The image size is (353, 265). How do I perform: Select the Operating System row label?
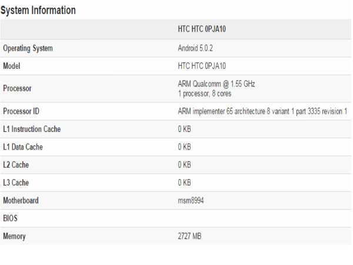tap(27, 48)
